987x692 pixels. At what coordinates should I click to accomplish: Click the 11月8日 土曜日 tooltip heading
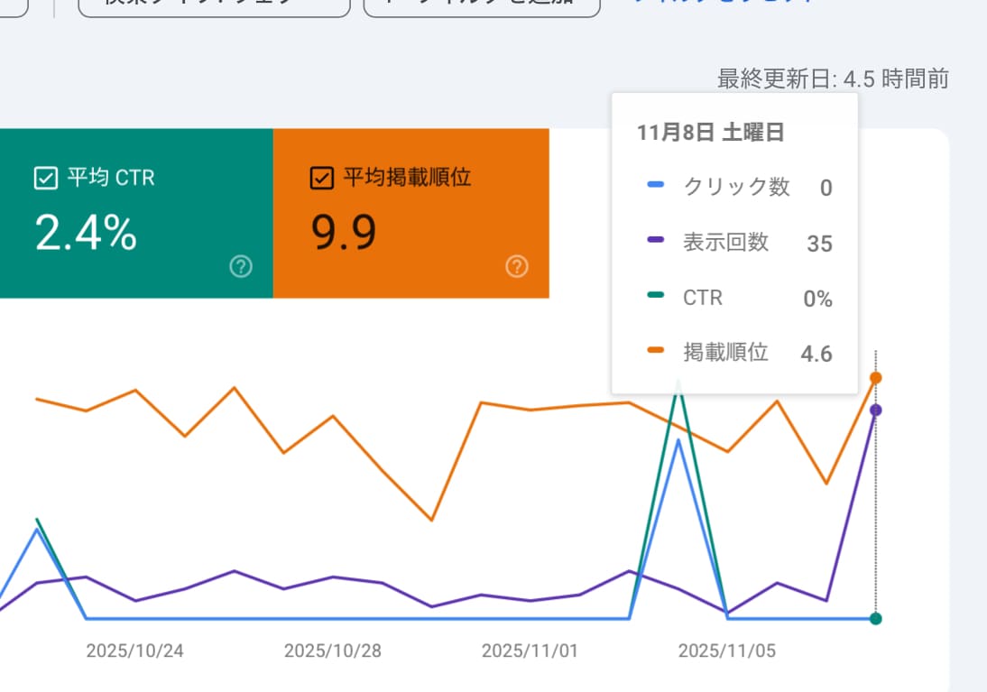(711, 133)
